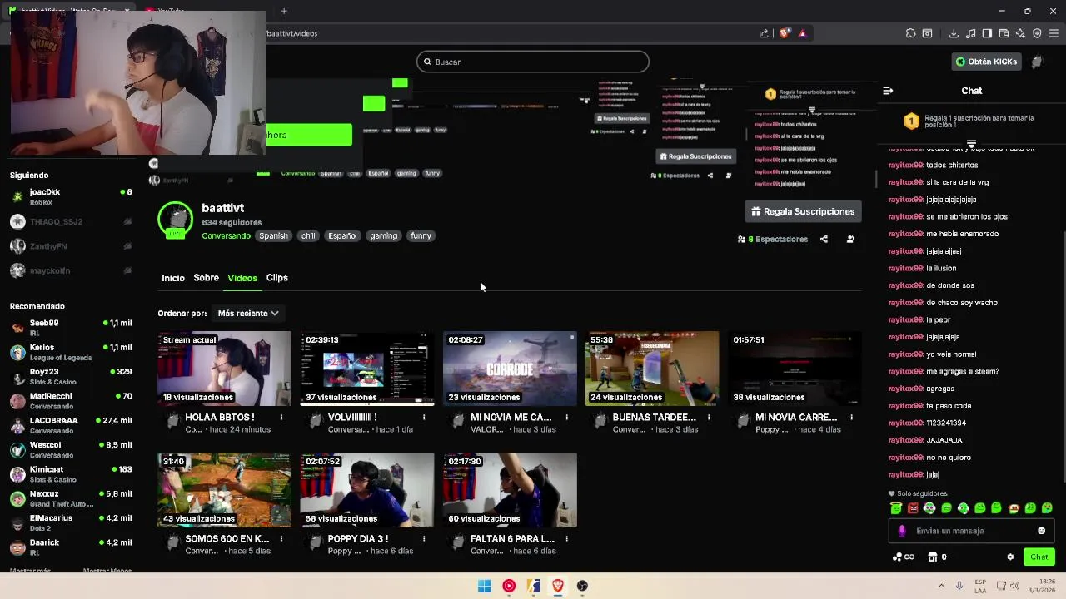Open the user profile avatar on Kick
Viewport: 1066px width, 599px height.
pyautogui.click(x=1037, y=62)
